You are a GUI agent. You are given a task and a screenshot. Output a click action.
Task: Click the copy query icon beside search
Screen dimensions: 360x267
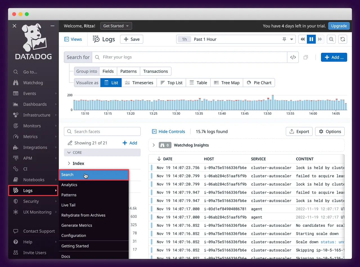pyautogui.click(x=306, y=57)
